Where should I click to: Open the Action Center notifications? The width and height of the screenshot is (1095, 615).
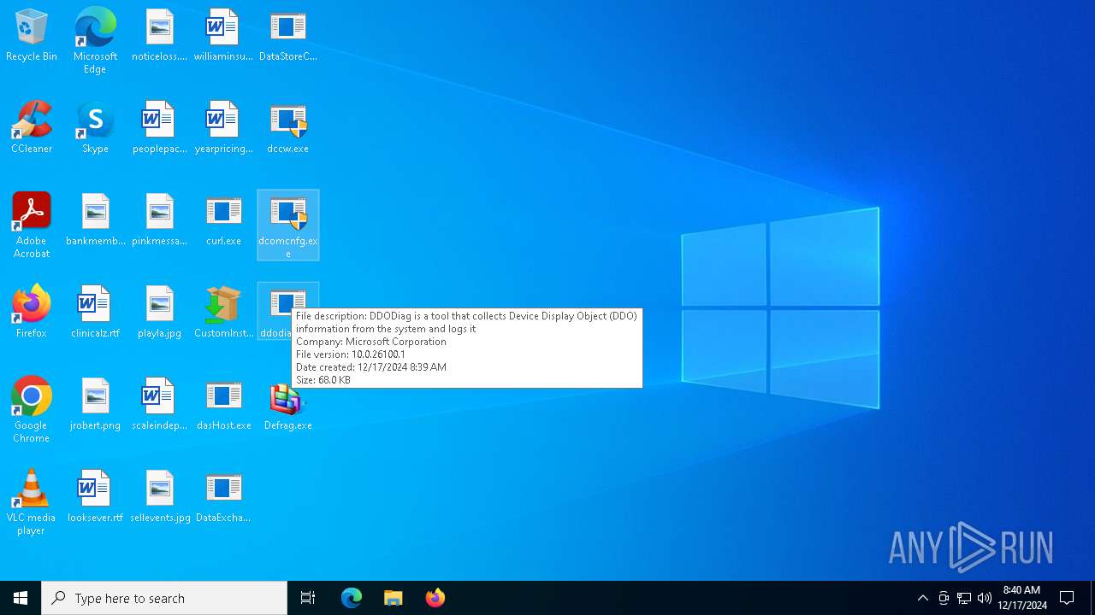point(1067,598)
